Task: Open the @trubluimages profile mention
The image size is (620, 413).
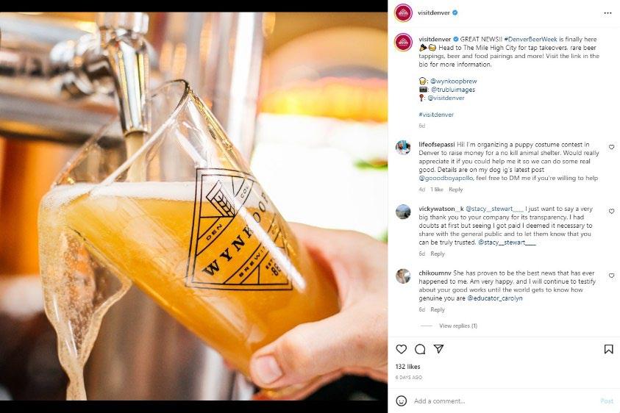Action: click(453, 90)
